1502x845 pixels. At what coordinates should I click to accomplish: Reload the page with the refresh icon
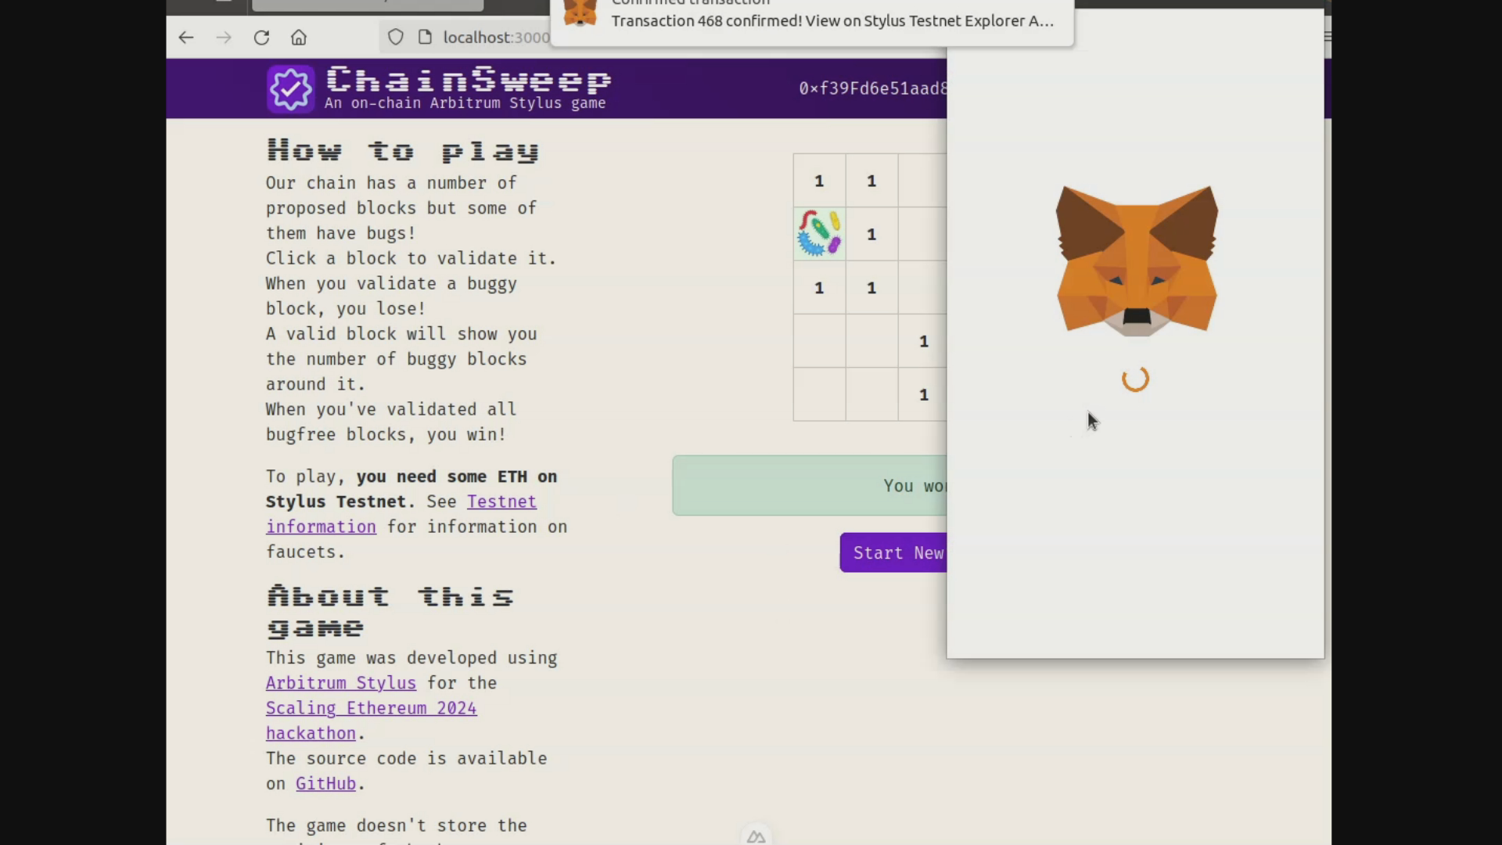click(x=261, y=38)
